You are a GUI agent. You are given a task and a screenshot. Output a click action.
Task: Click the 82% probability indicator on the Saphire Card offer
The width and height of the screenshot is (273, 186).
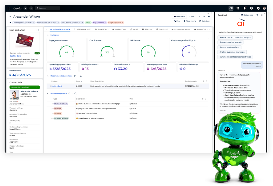pos(37,54)
